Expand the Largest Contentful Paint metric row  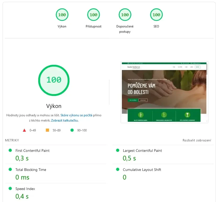coord(142,151)
